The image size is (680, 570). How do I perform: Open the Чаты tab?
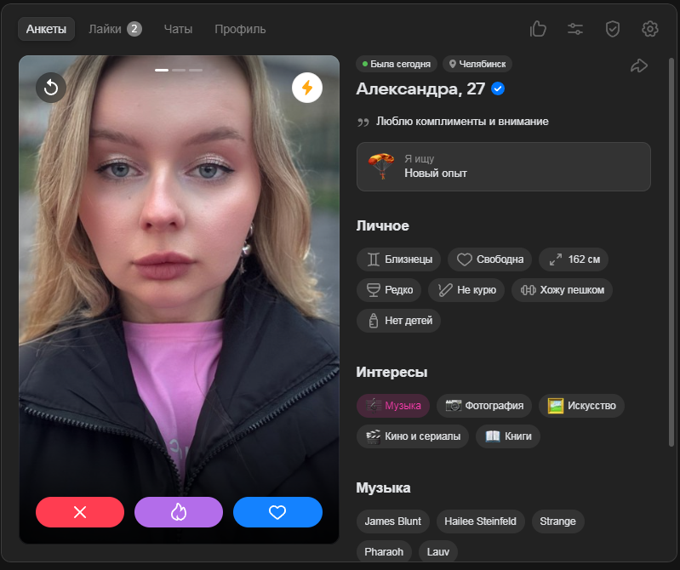[x=178, y=29]
